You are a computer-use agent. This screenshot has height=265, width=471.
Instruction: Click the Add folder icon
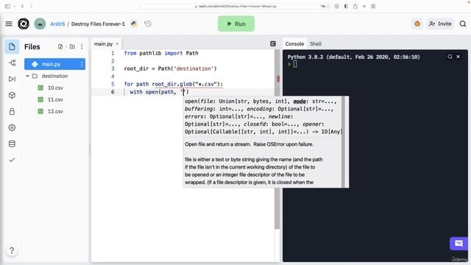point(72,46)
